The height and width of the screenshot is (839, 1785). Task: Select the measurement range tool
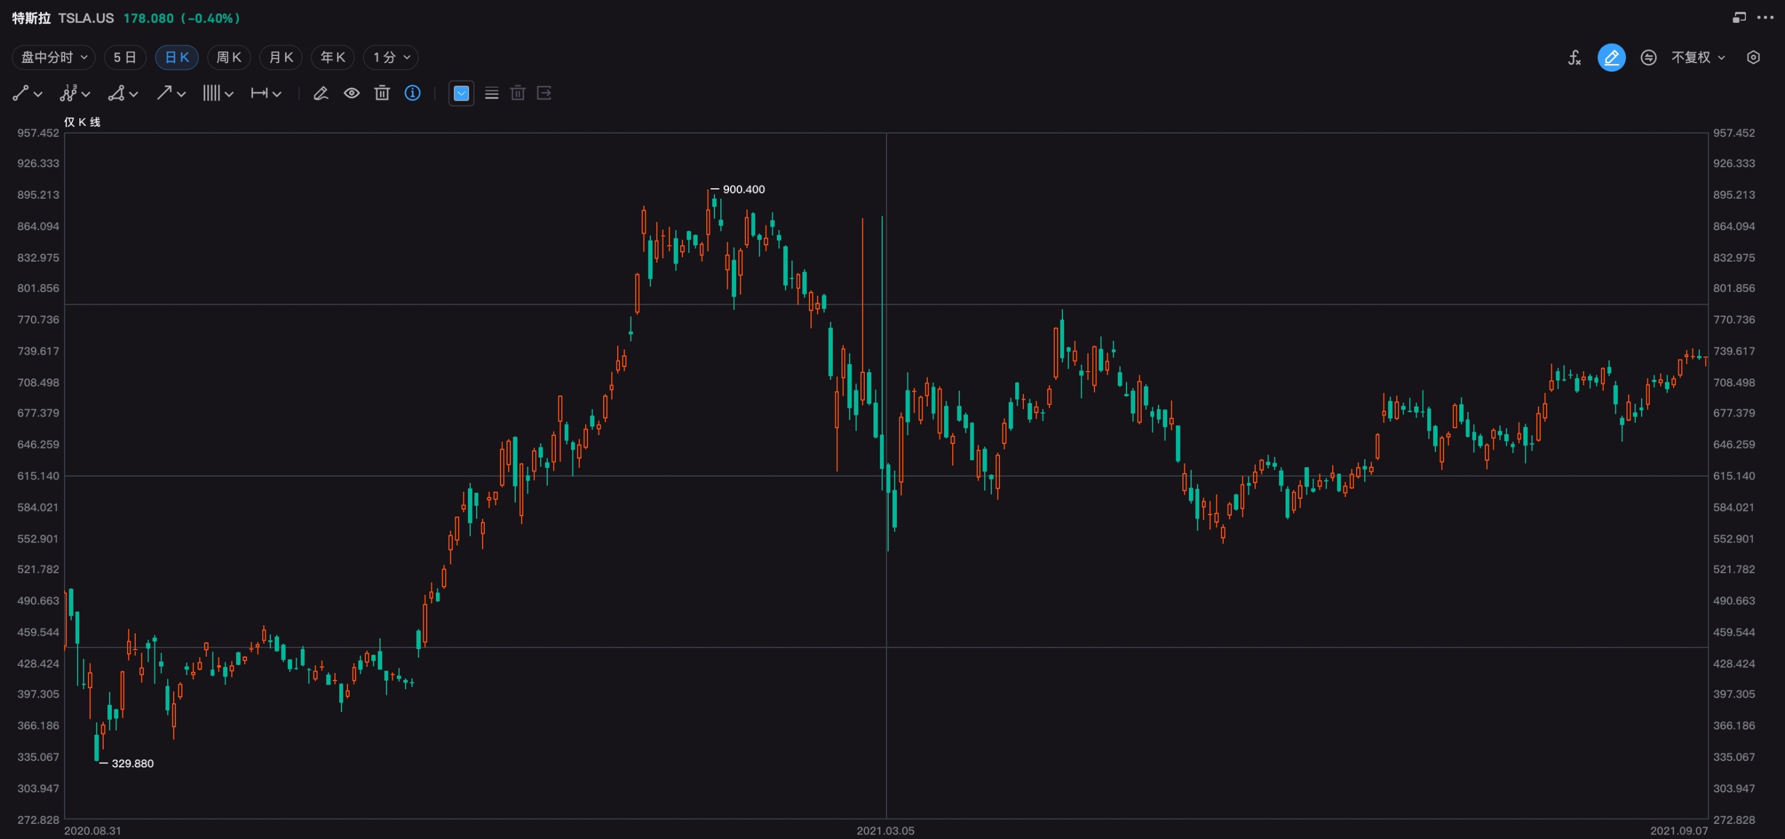259,93
